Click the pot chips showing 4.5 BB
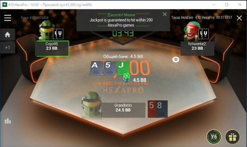Screen dimensions: 247x147 tap(127, 78)
